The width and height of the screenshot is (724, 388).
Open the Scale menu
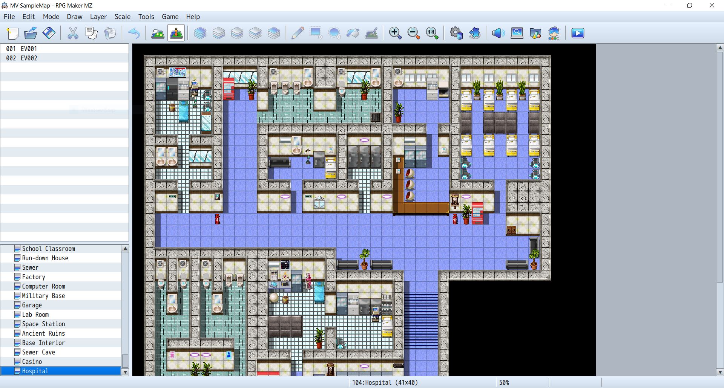click(x=123, y=17)
